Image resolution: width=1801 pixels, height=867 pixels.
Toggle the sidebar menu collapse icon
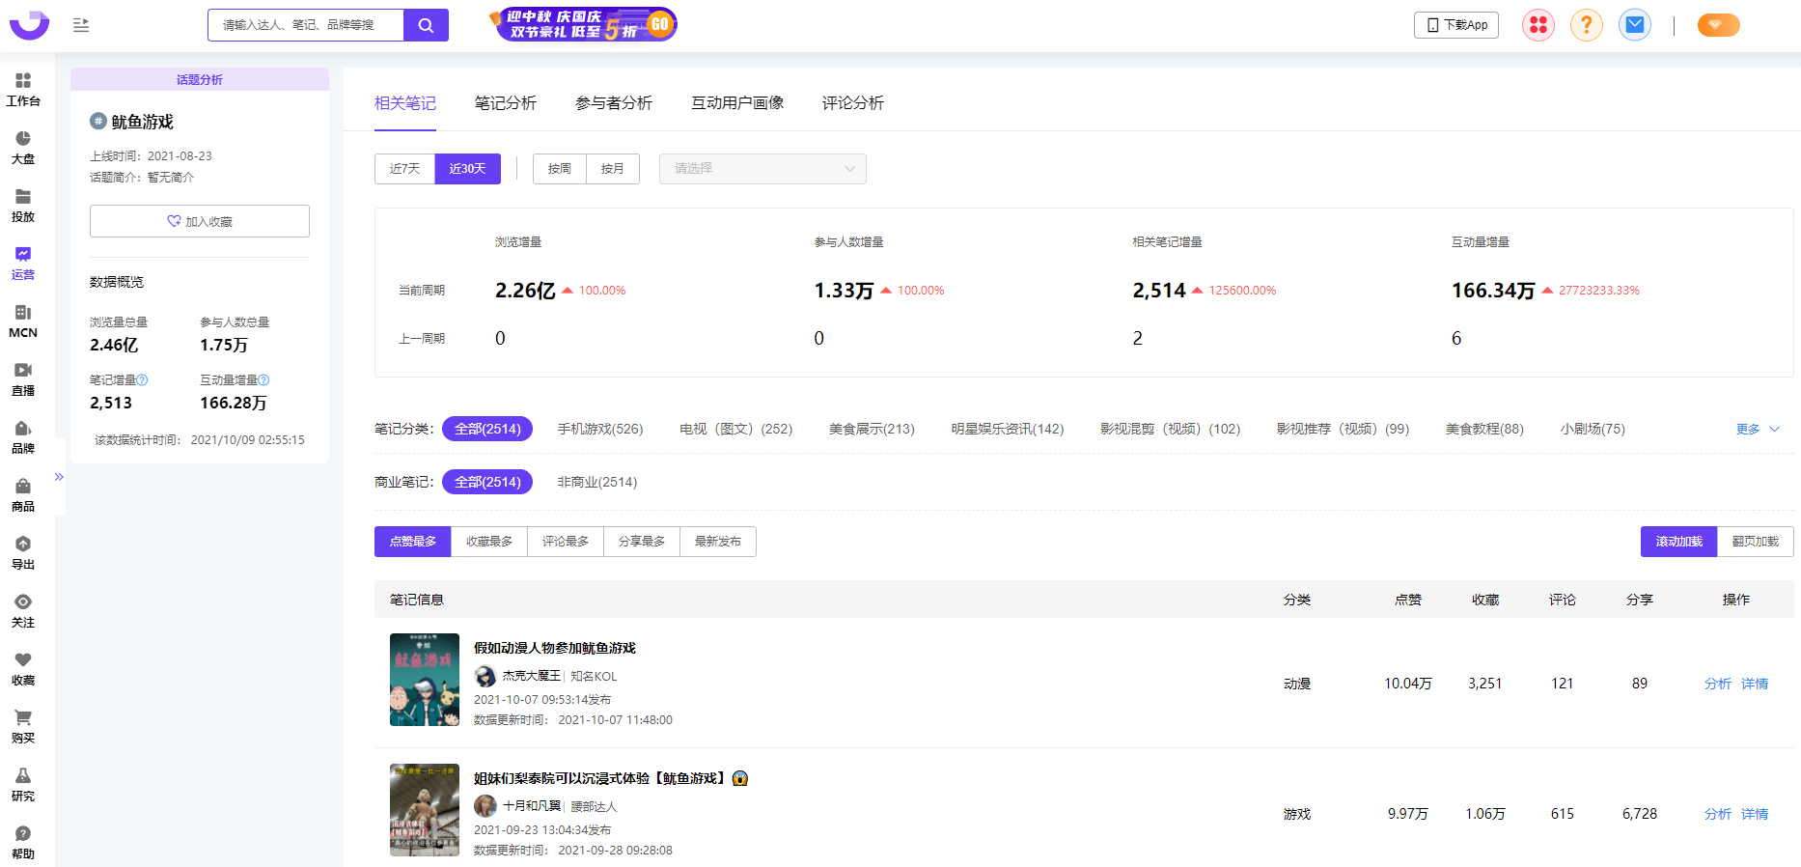[81, 25]
